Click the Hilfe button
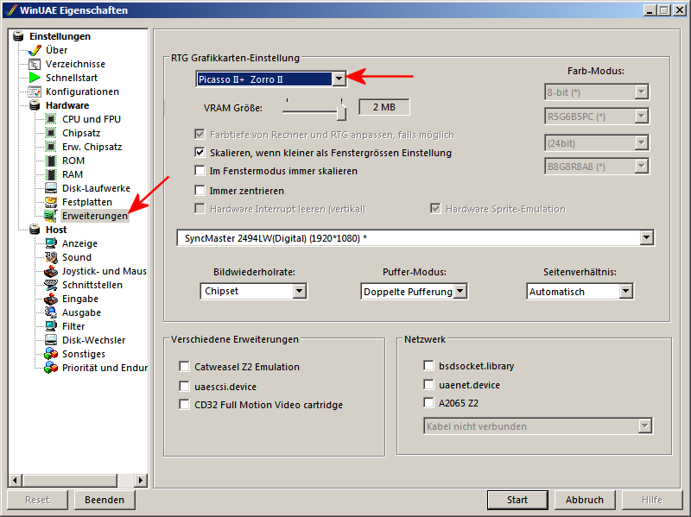 click(652, 500)
